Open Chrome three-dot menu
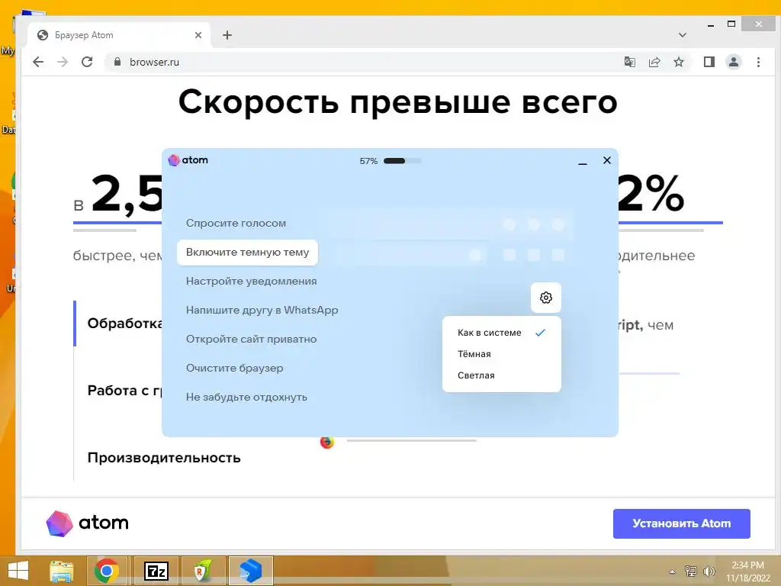 (x=758, y=62)
